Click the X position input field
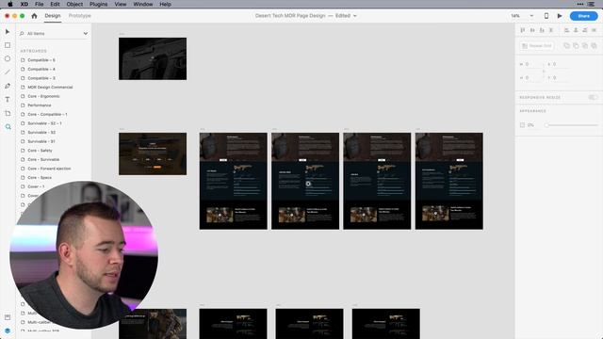The image size is (603, 339). pyautogui.click(x=561, y=64)
